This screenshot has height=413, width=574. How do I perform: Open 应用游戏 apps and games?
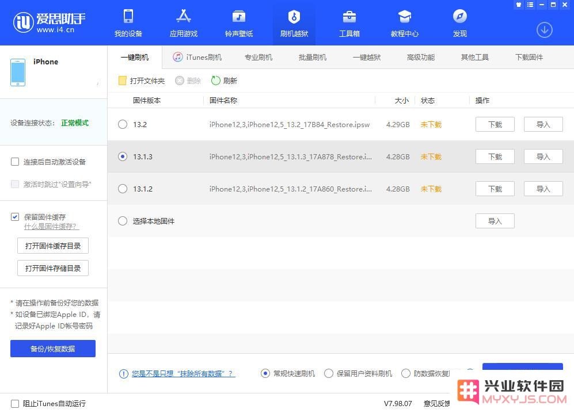pyautogui.click(x=184, y=24)
